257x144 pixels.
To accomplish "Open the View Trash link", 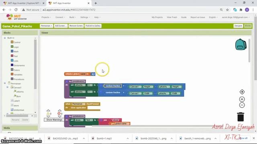I will 172,17.
